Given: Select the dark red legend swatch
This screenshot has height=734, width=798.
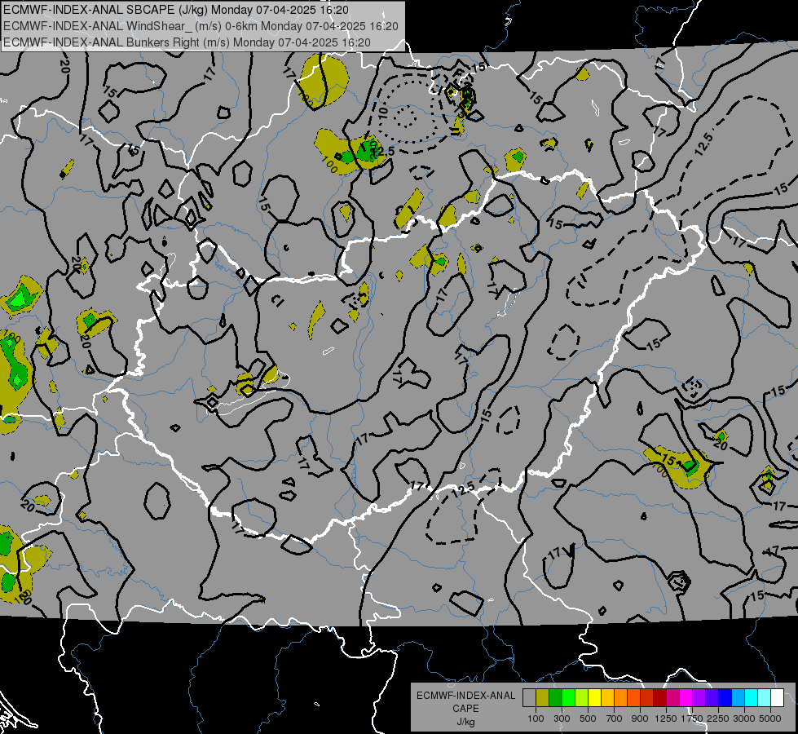Looking at the screenshot, I should point(660,698).
